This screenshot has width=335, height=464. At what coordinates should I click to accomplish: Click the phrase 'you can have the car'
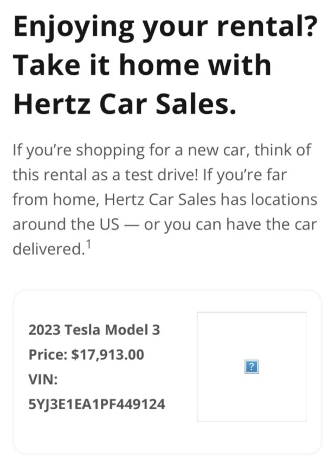(x=241, y=224)
